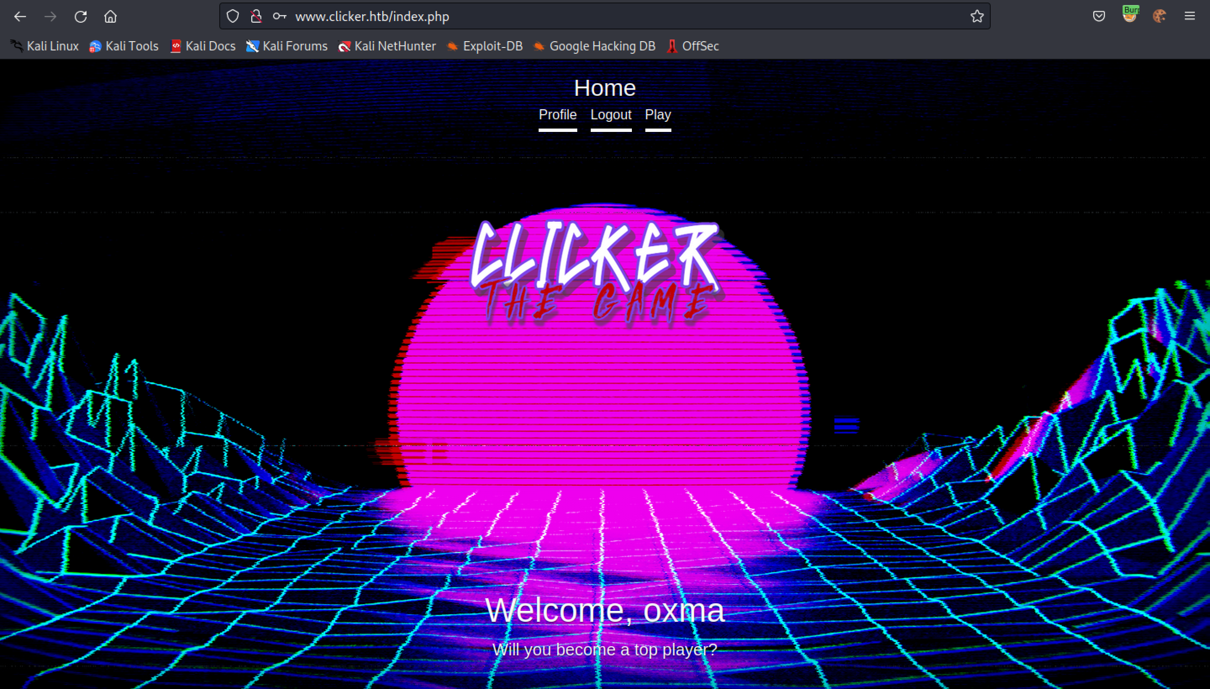Open the Kali NetHunter bookmark
Viewport: 1210px width, 689px height.
tap(387, 46)
